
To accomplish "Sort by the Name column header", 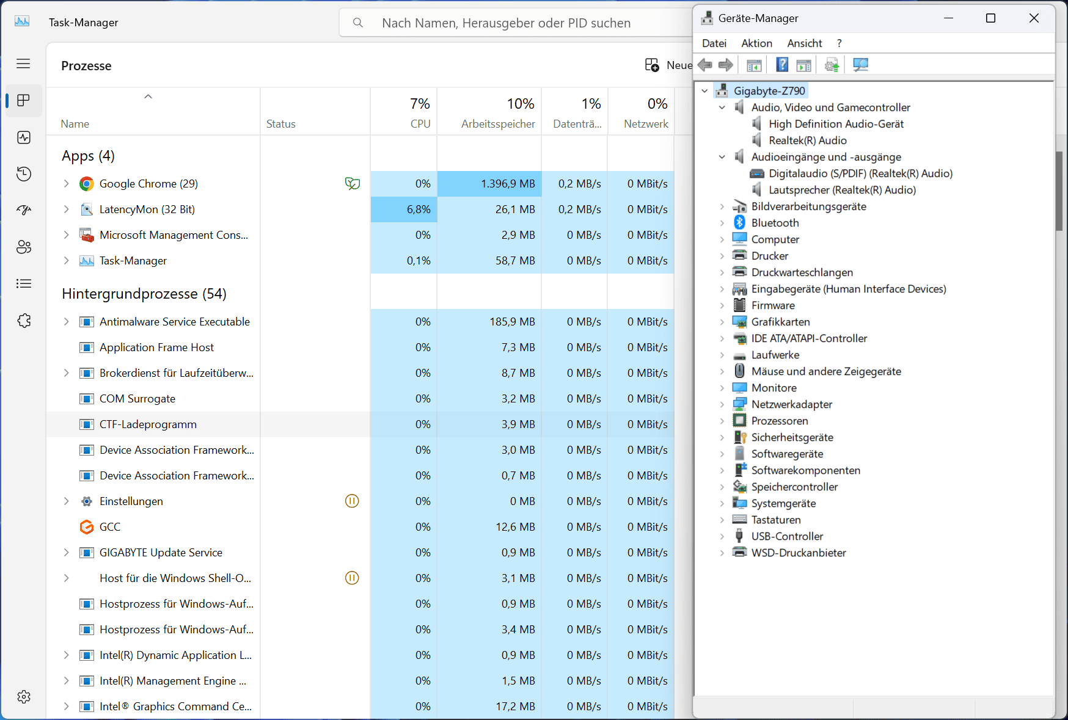I will 153,112.
